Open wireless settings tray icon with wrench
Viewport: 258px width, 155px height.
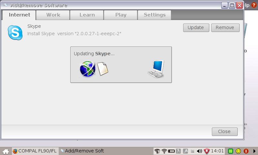coord(157,151)
